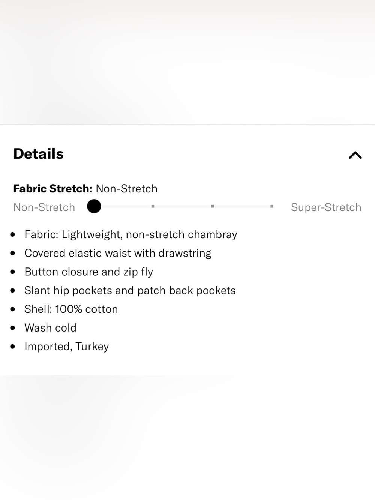Click the second stretch level marker
This screenshot has height=500, width=375.
(153, 206)
